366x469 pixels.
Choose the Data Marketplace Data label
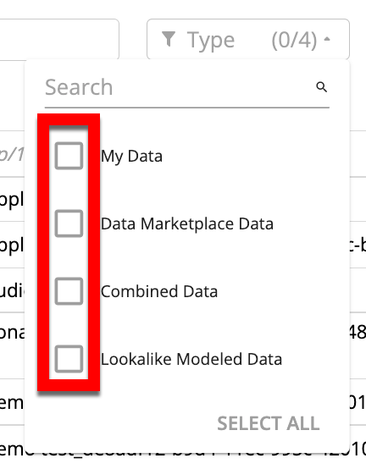pyautogui.click(x=187, y=223)
